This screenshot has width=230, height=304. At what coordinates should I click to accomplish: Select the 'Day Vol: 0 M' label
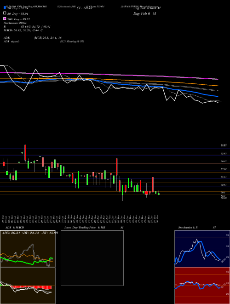point(144,13)
